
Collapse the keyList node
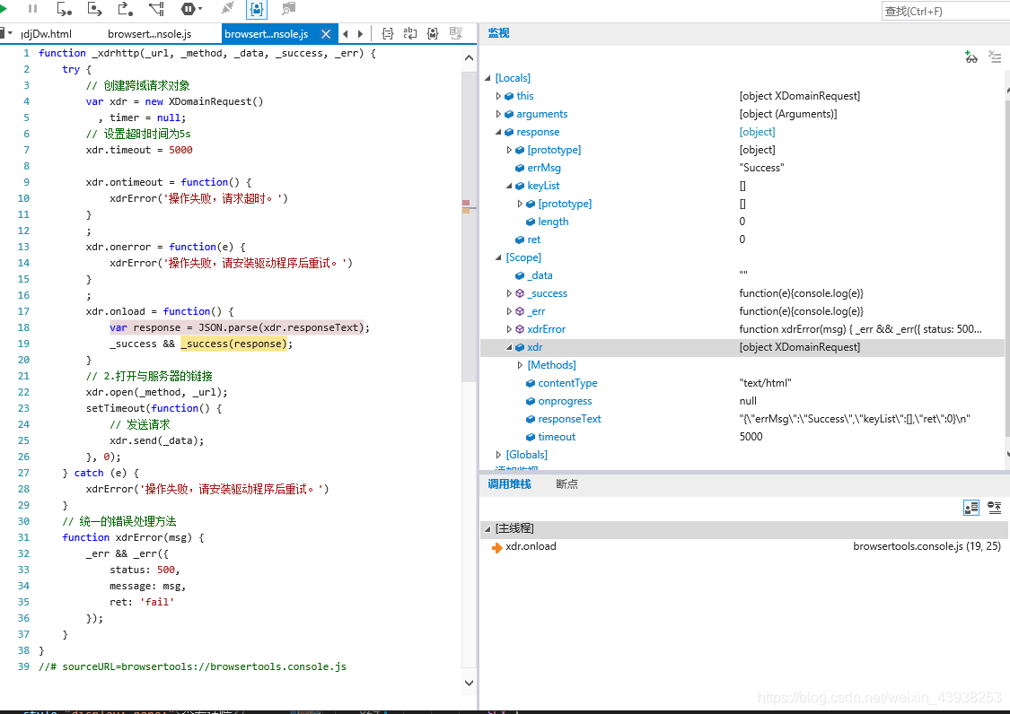click(x=509, y=186)
